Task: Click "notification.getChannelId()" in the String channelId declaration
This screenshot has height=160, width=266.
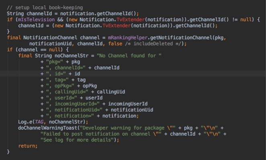Action: 98,14
